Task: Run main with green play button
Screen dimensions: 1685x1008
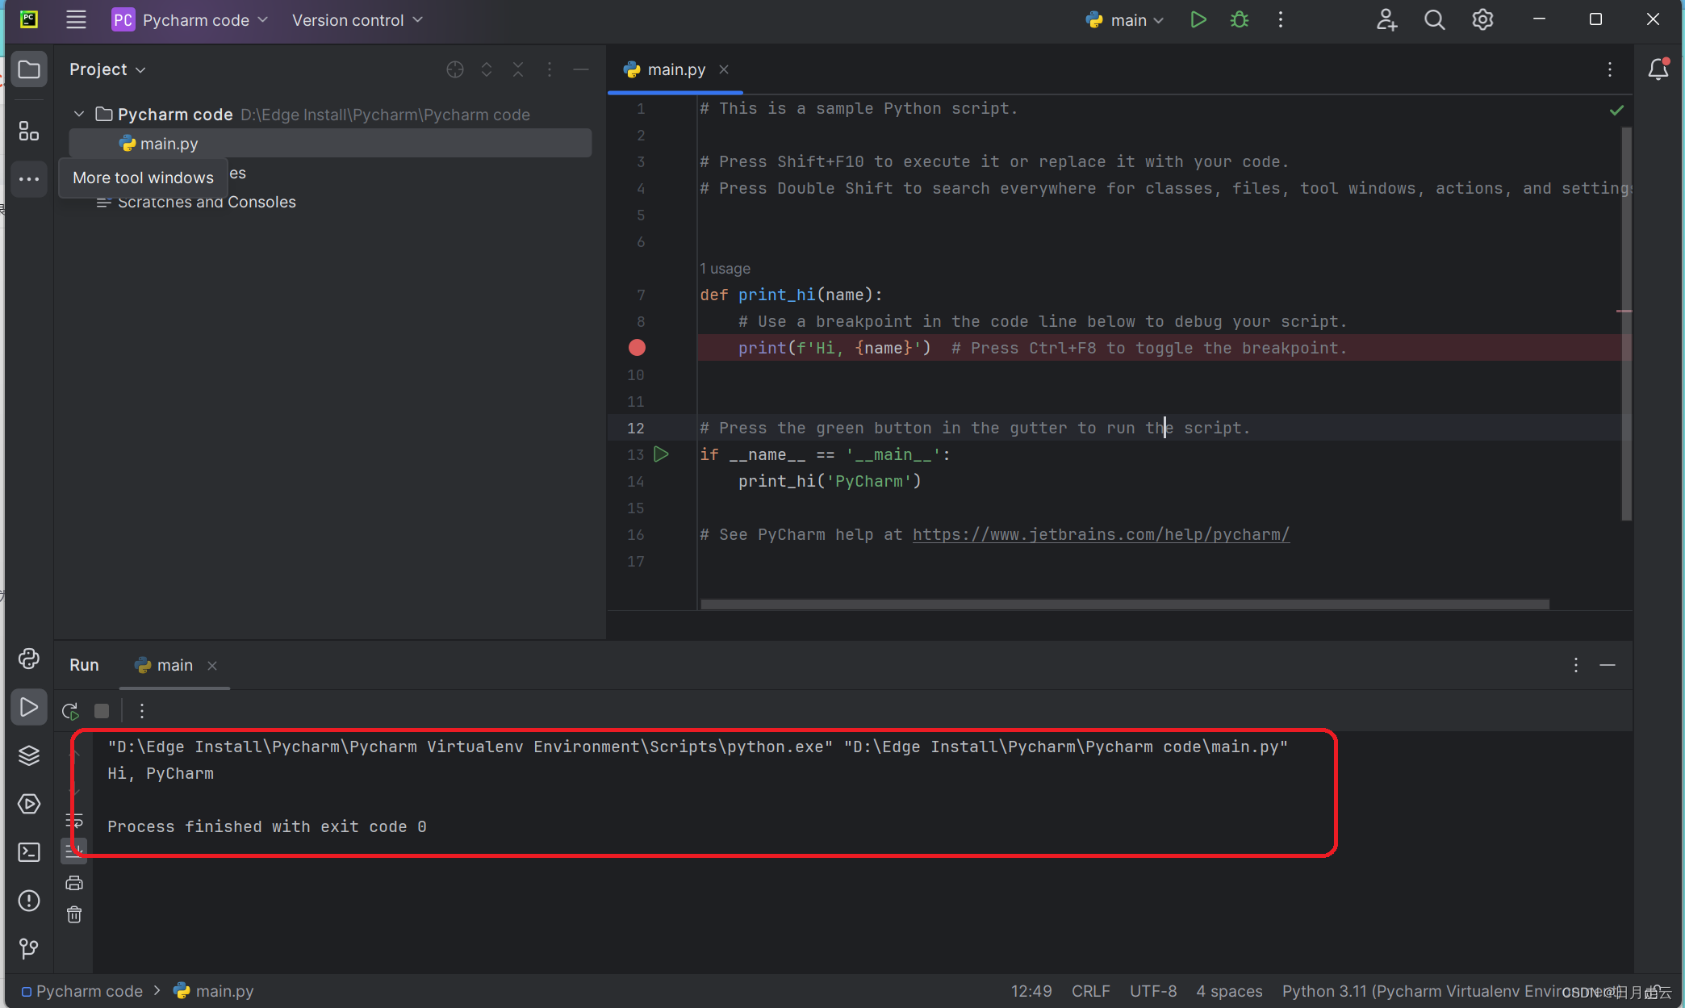Action: (1198, 20)
